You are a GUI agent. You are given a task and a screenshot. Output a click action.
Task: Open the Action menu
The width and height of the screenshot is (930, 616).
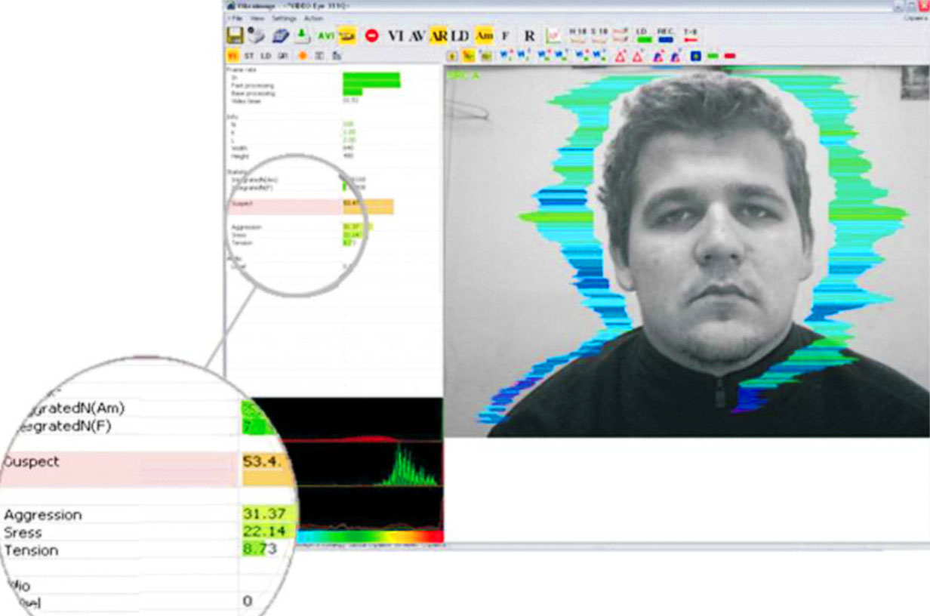point(313,18)
